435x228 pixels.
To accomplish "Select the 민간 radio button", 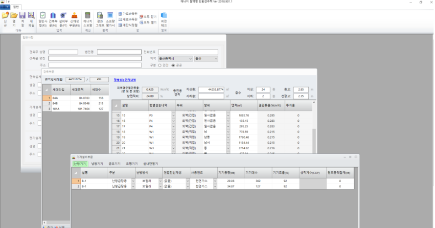I will (160, 65).
